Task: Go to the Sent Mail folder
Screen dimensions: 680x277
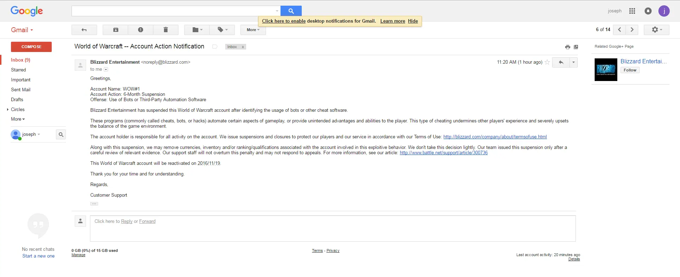Action: pos(21,90)
